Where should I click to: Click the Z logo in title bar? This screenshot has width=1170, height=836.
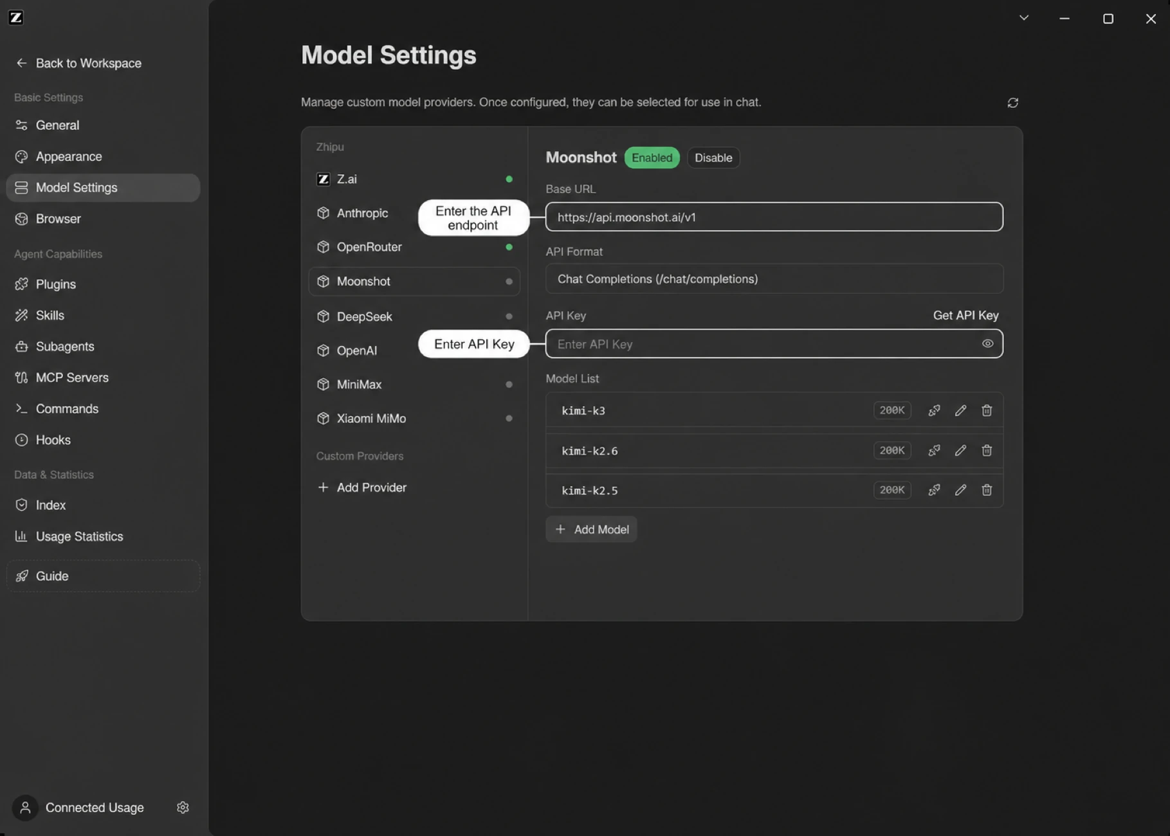[x=16, y=17]
